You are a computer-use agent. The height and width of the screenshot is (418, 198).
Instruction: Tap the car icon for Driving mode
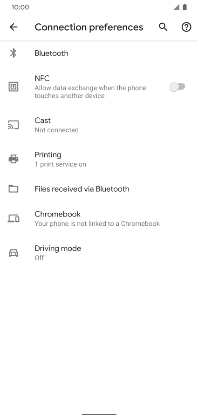tap(14, 253)
